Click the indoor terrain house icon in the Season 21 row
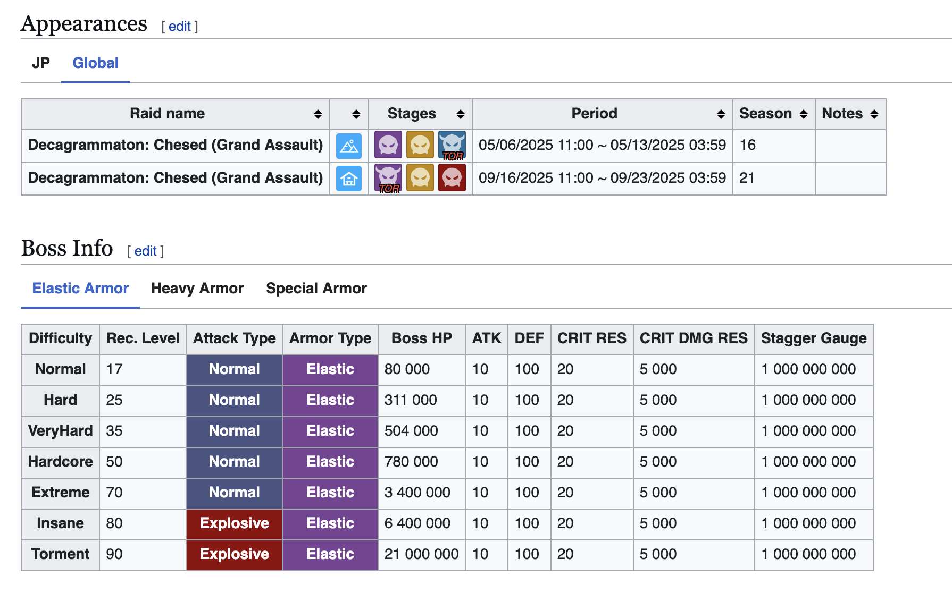 click(349, 179)
